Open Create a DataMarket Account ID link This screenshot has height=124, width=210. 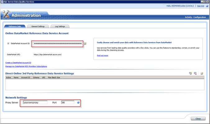click(x=18, y=63)
